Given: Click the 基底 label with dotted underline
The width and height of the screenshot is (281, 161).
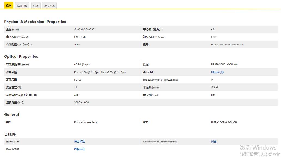Looking at the screenshot, I should coord(146,72).
